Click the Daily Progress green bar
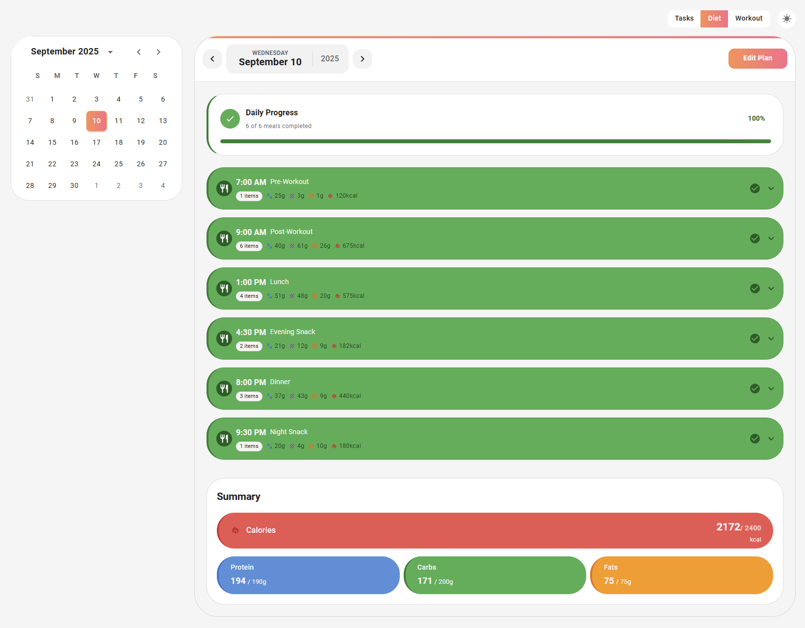805x628 pixels. pyautogui.click(x=495, y=141)
